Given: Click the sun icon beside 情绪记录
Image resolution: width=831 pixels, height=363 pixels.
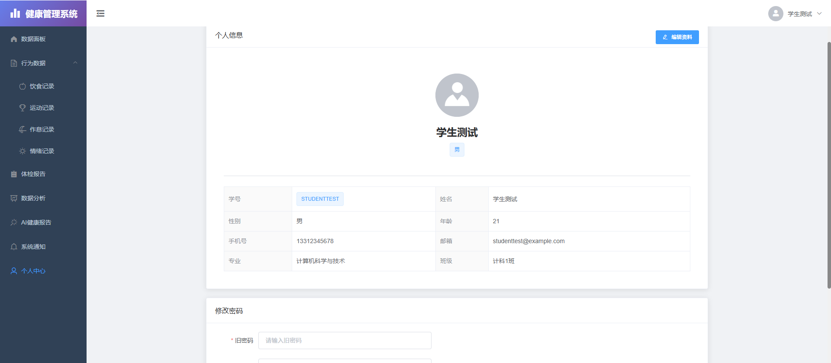Looking at the screenshot, I should point(23,151).
